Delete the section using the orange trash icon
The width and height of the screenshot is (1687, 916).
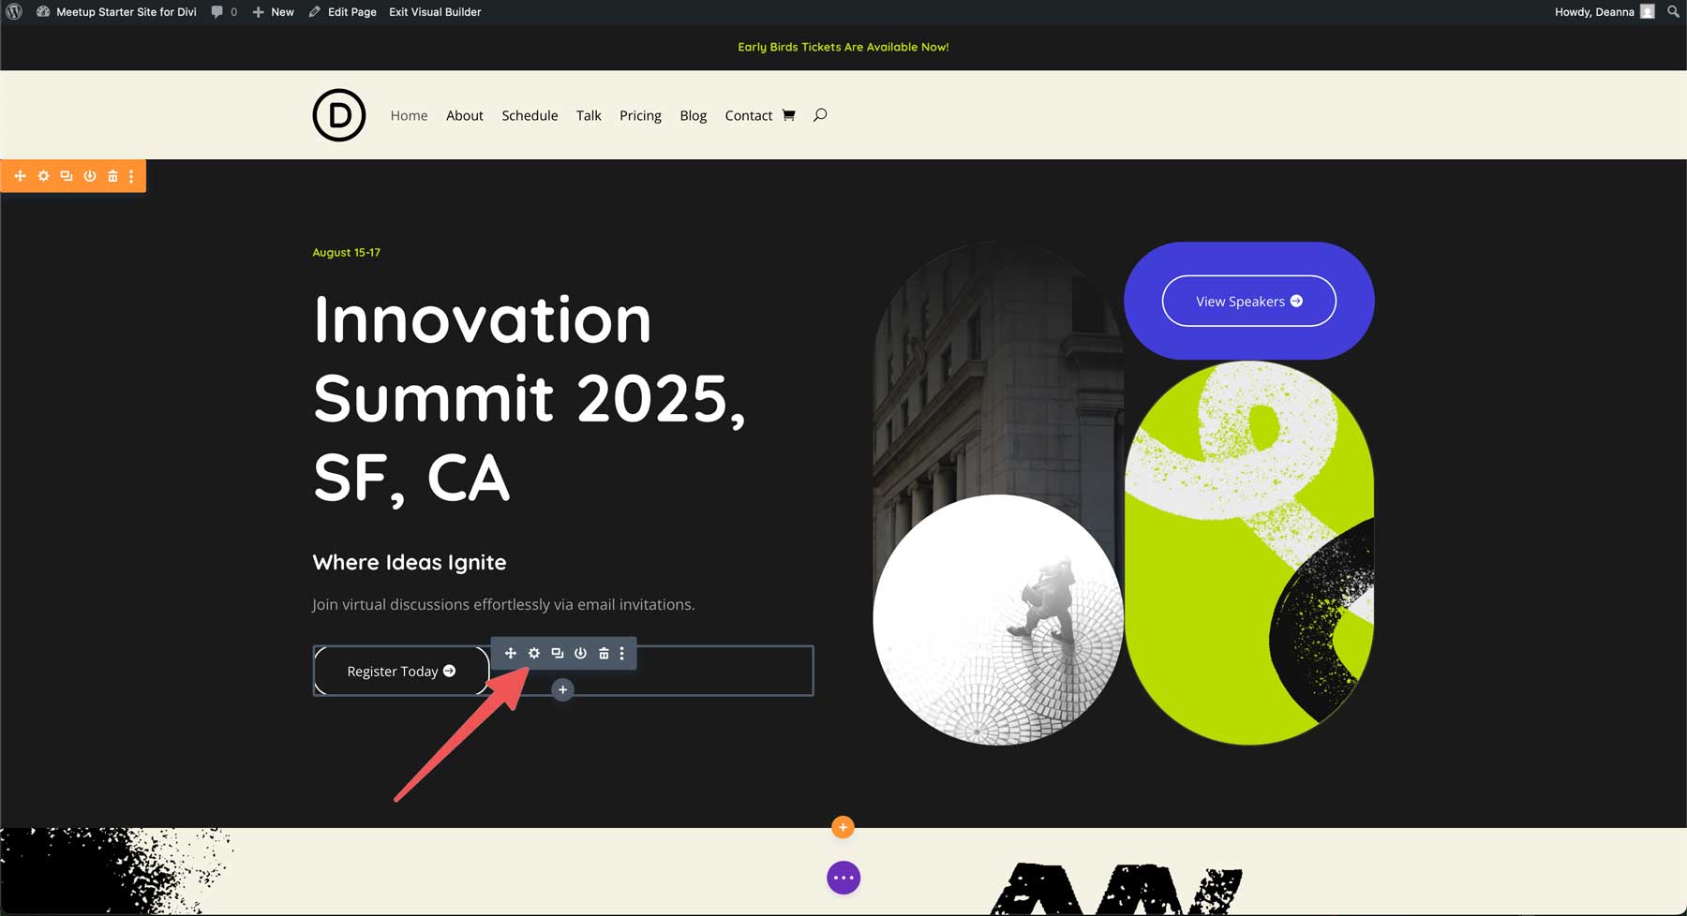pos(112,175)
